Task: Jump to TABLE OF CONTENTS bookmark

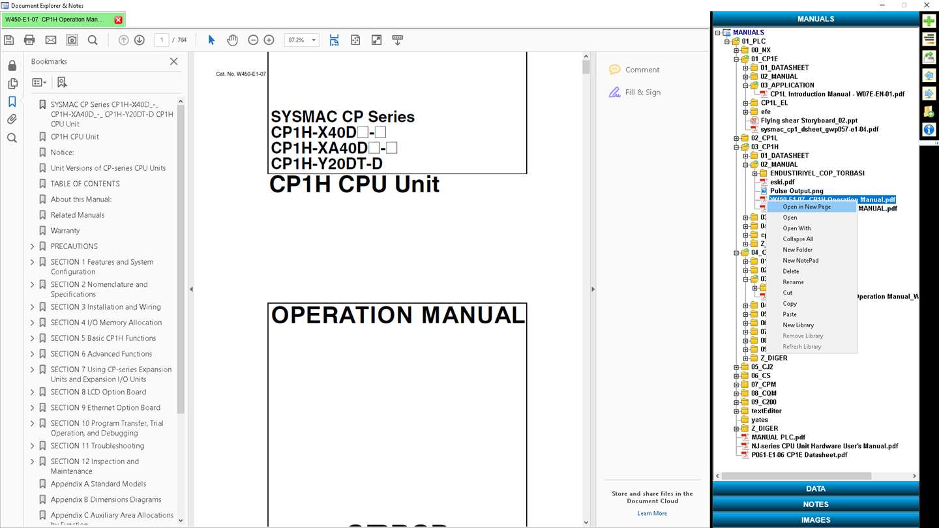Action: 85,184
